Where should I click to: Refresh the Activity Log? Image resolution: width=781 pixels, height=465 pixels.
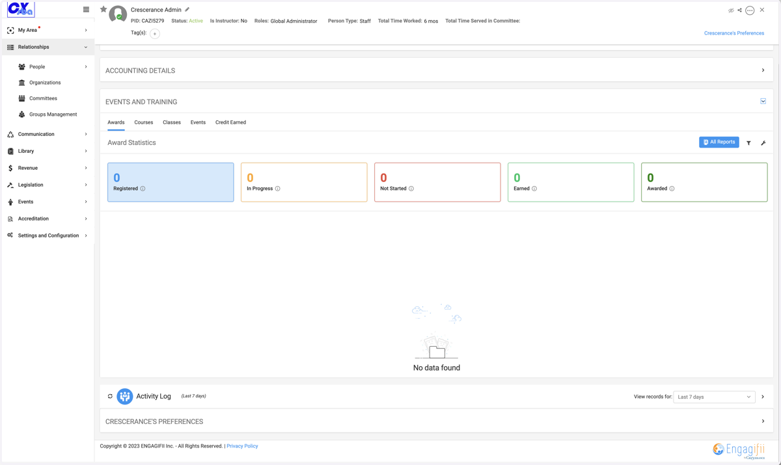pos(110,396)
